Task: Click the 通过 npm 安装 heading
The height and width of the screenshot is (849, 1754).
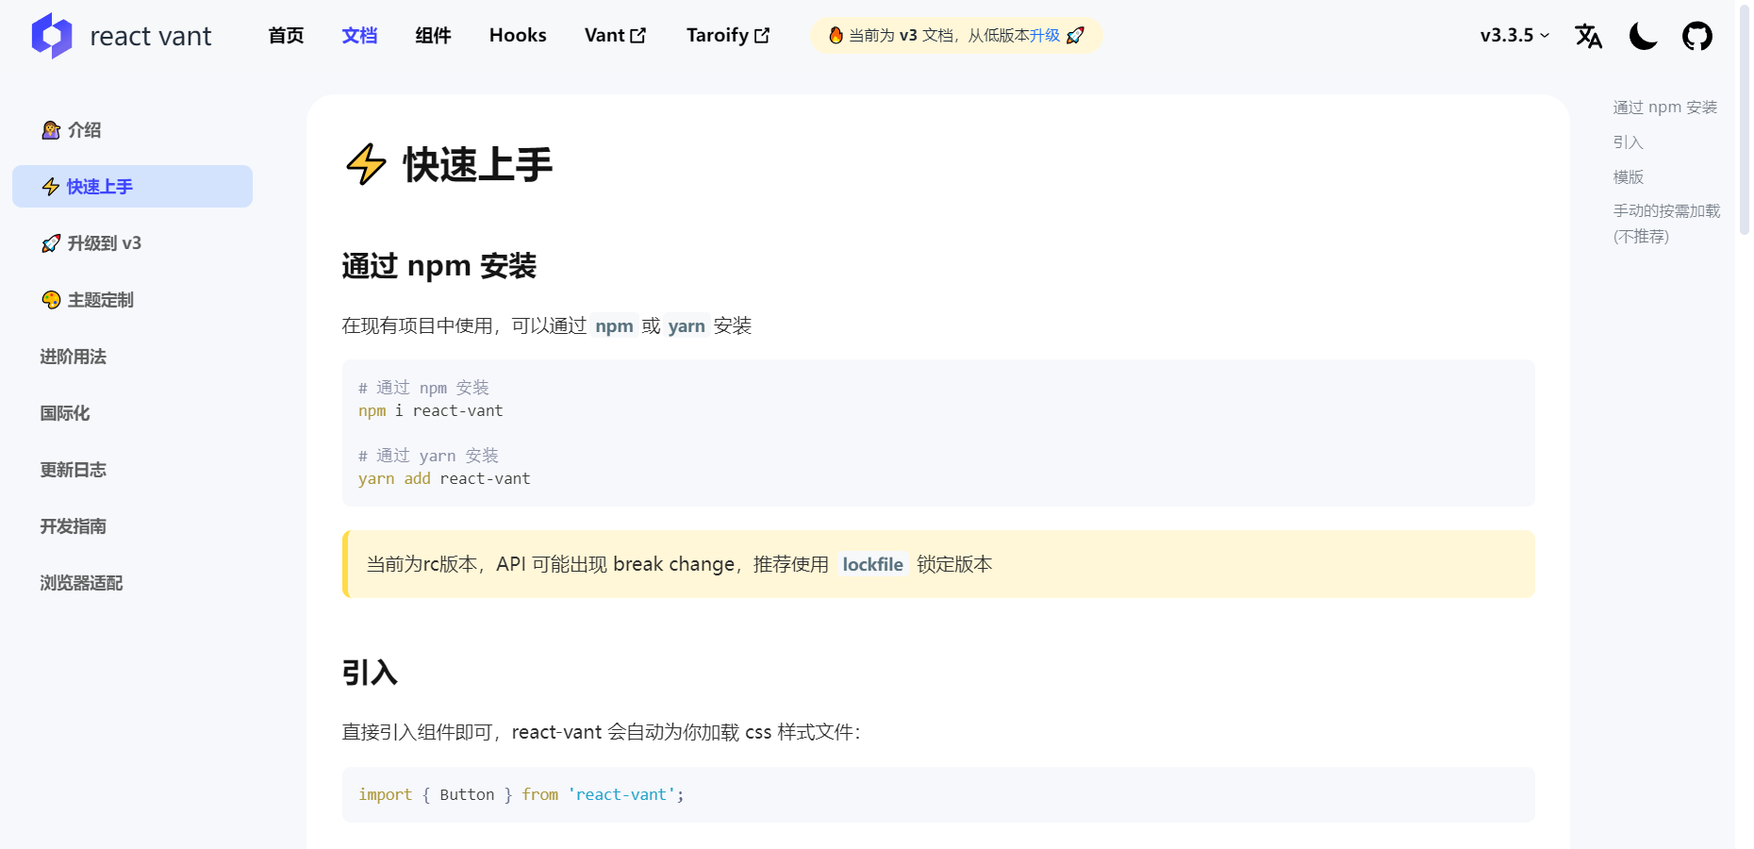Action: coord(438,266)
